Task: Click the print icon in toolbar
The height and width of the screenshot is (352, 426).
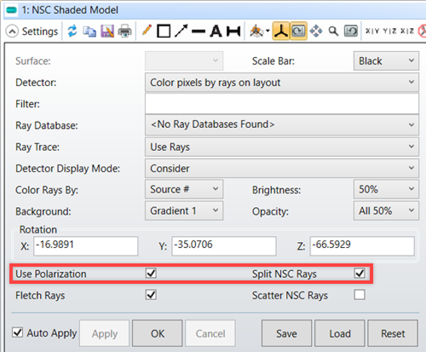Action: (125, 32)
